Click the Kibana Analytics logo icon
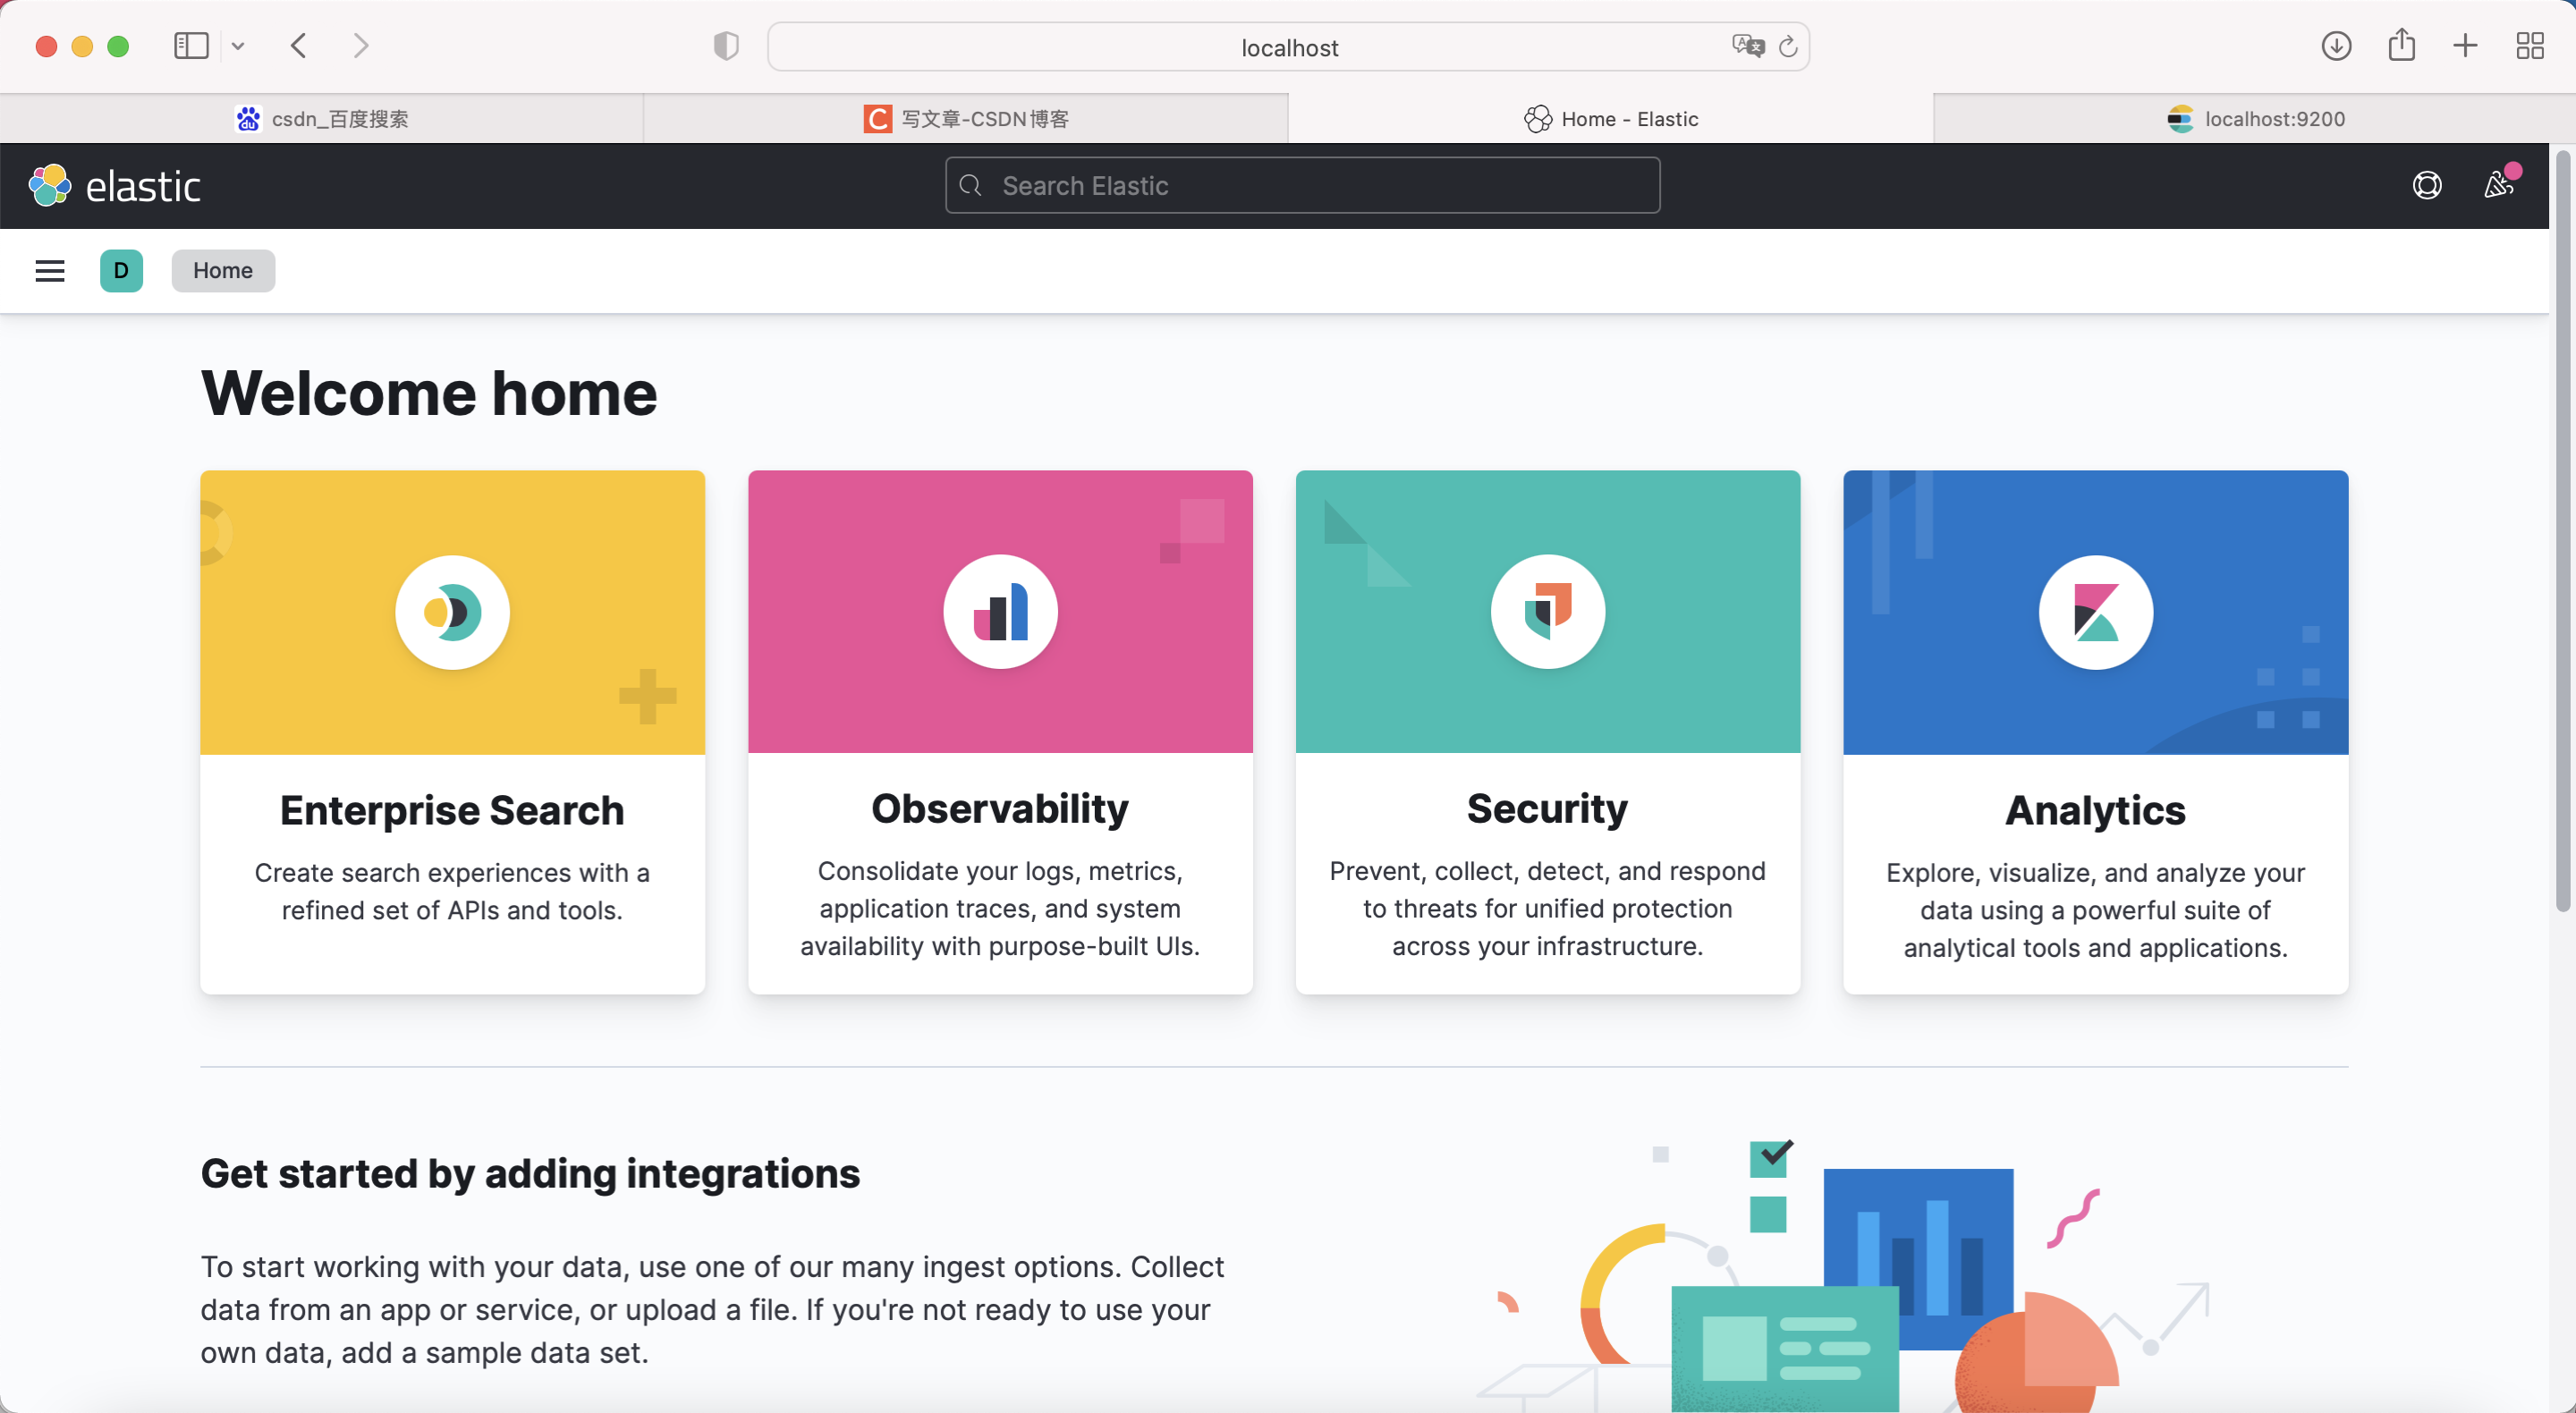Screen dimensions: 2576x1413 pos(2096,612)
